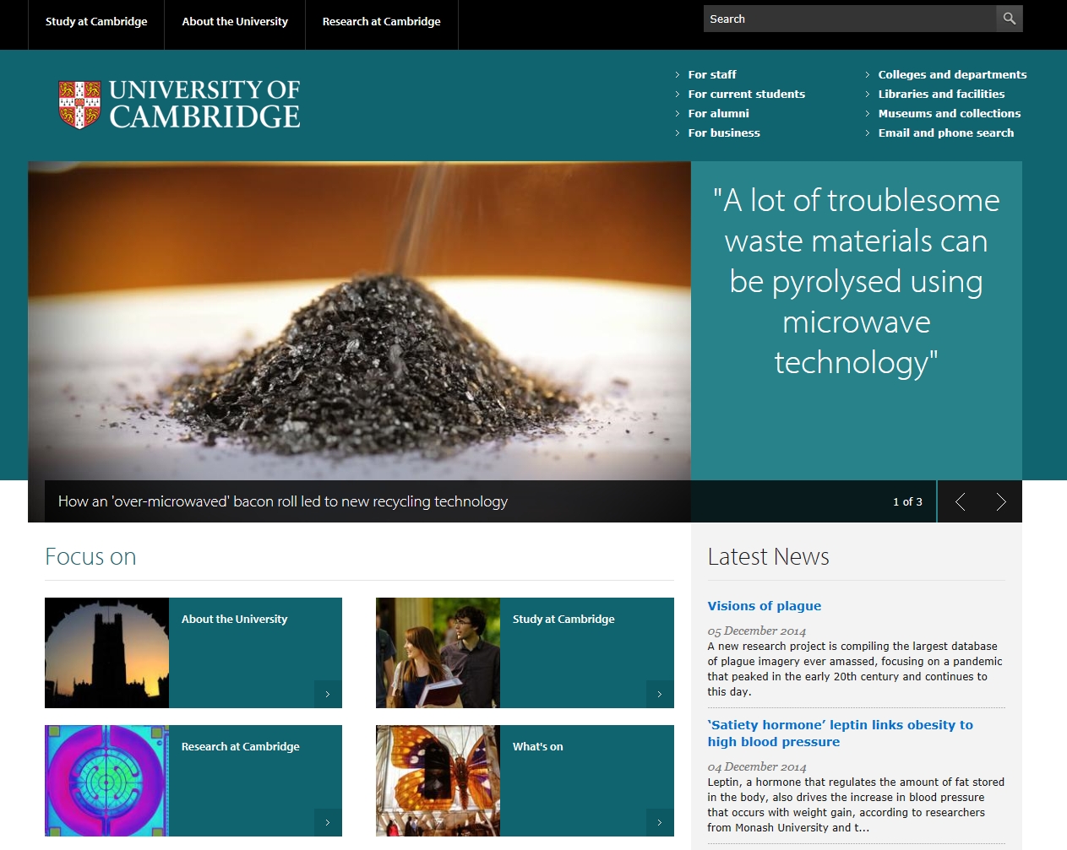Screen dimensions: 1067x850
Task: Click the University of Cambridge crest logo
Action: [x=79, y=104]
